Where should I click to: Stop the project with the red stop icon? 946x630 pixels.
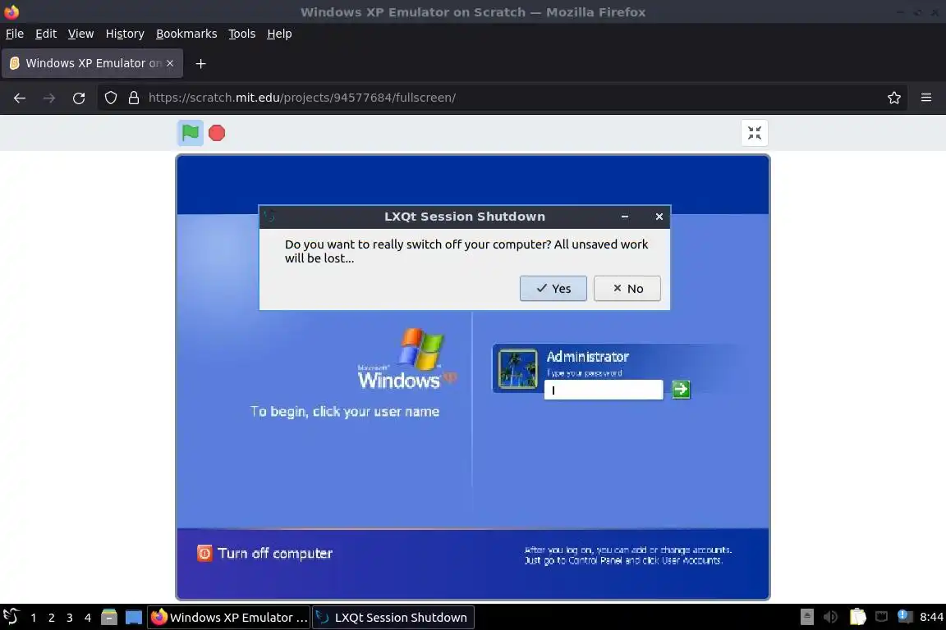pos(217,133)
